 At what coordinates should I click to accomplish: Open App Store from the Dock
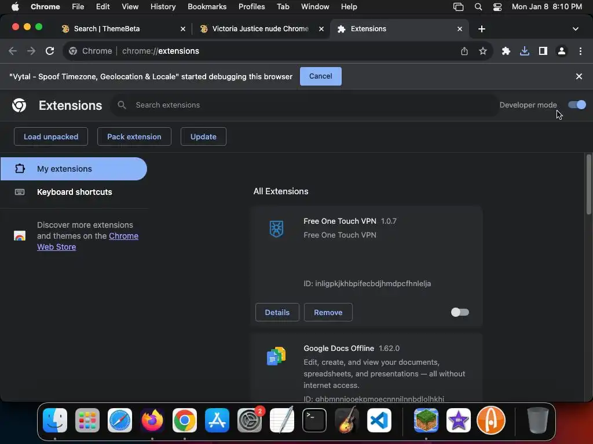coord(217,421)
